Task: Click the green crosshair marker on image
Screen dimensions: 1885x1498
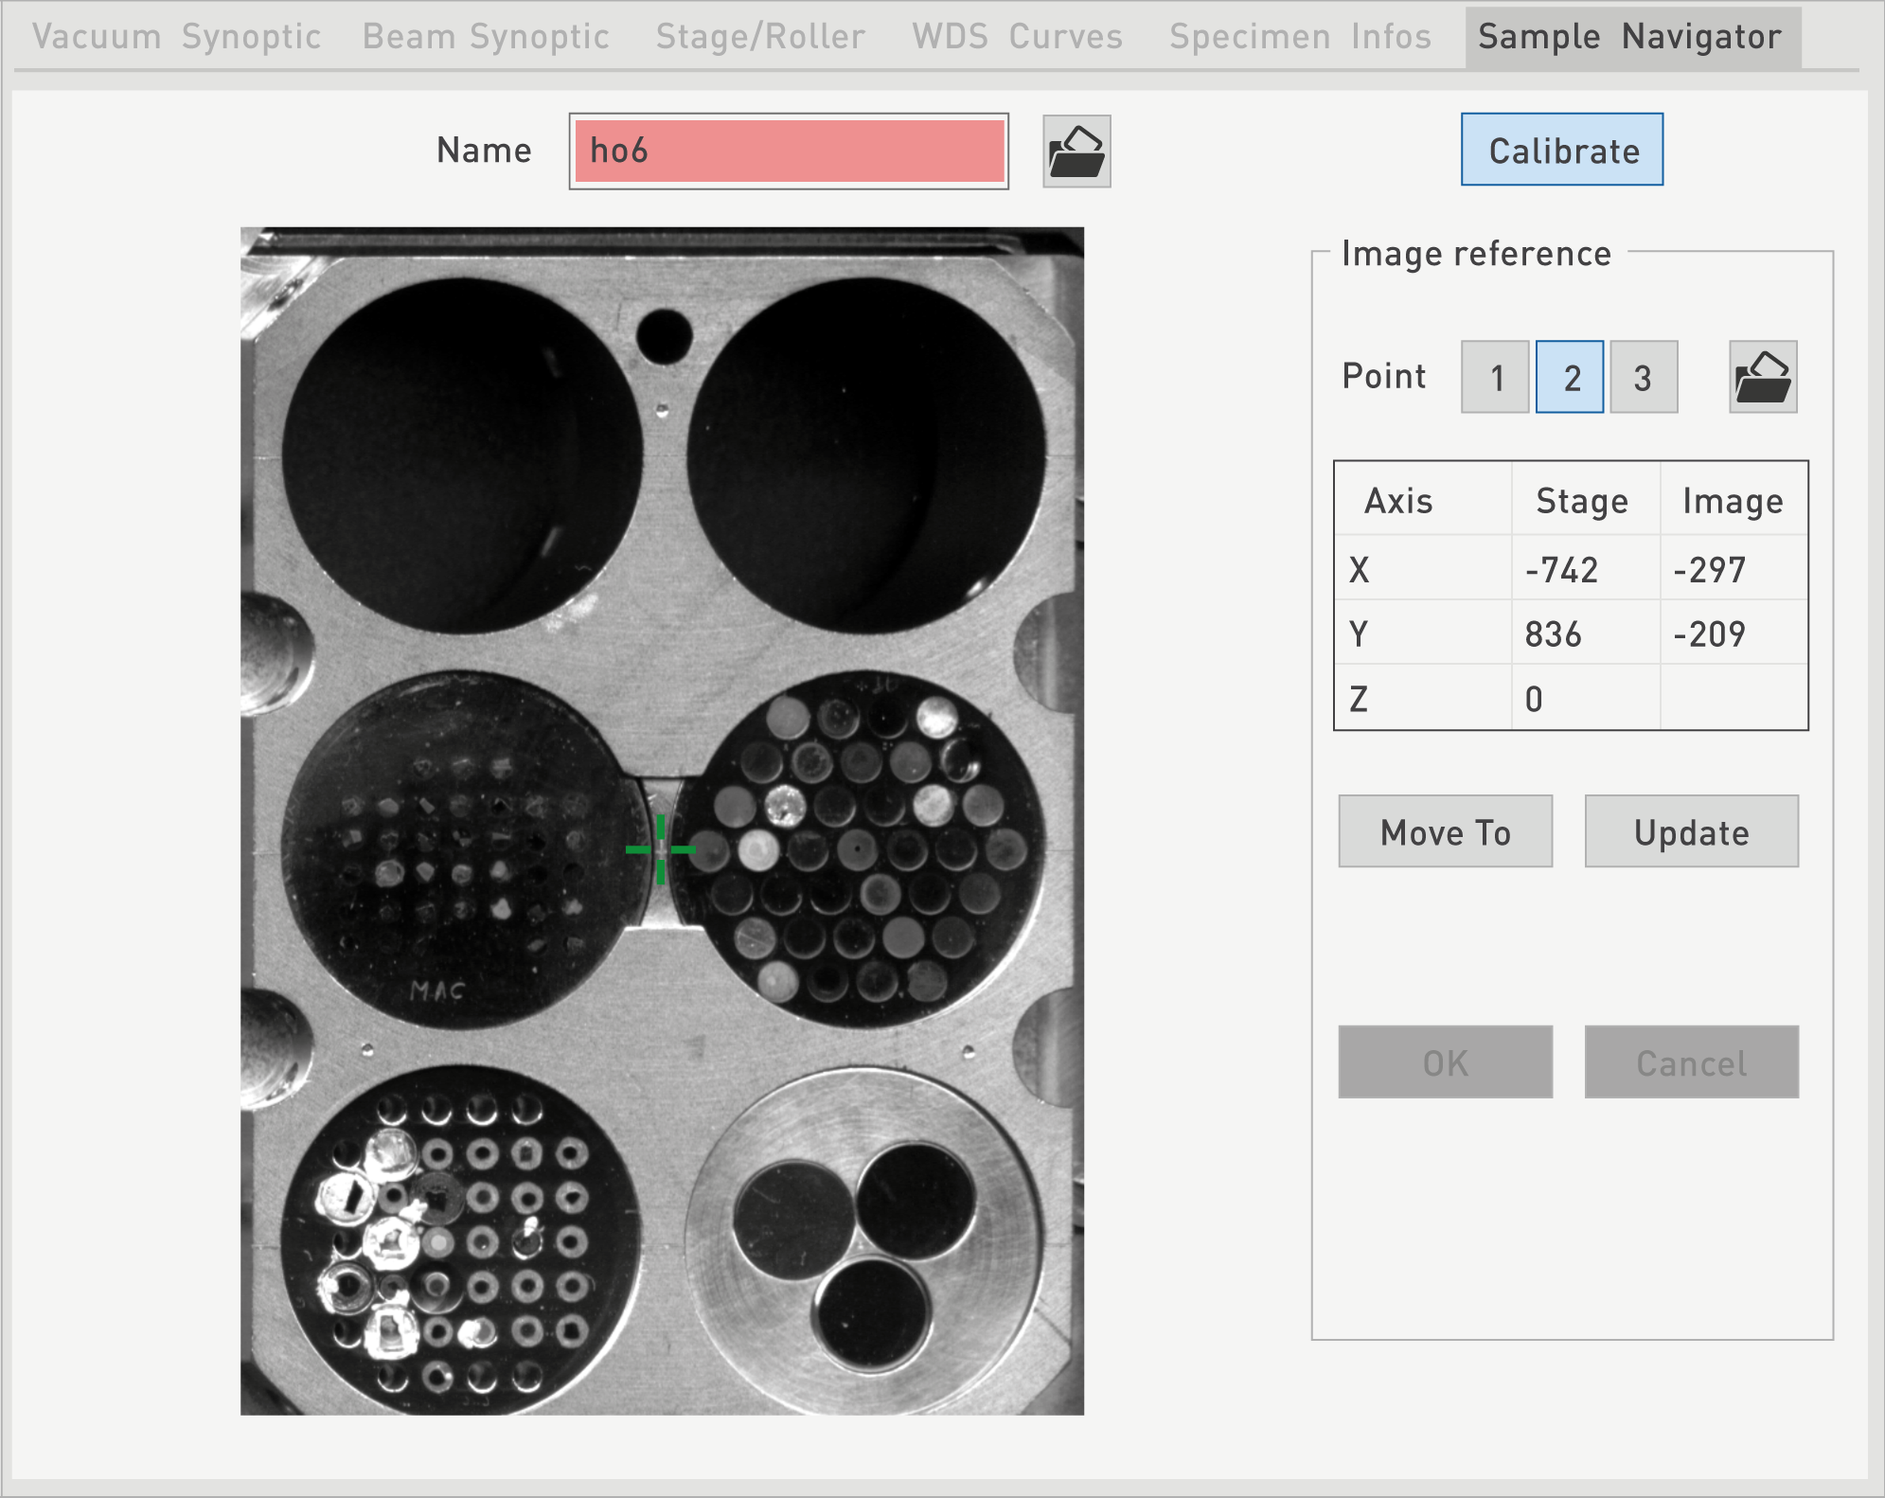Action: point(660,849)
